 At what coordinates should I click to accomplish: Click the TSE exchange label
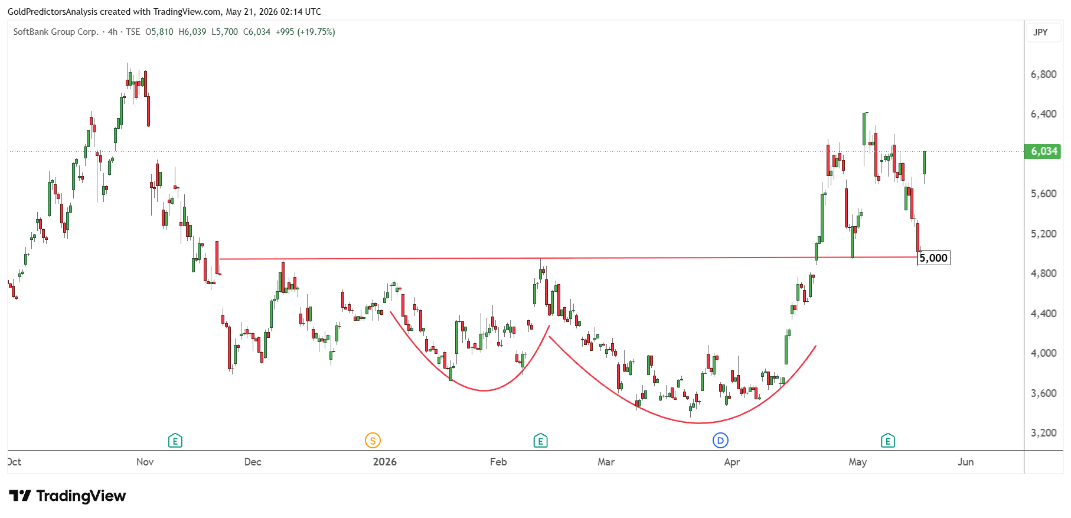tap(133, 32)
